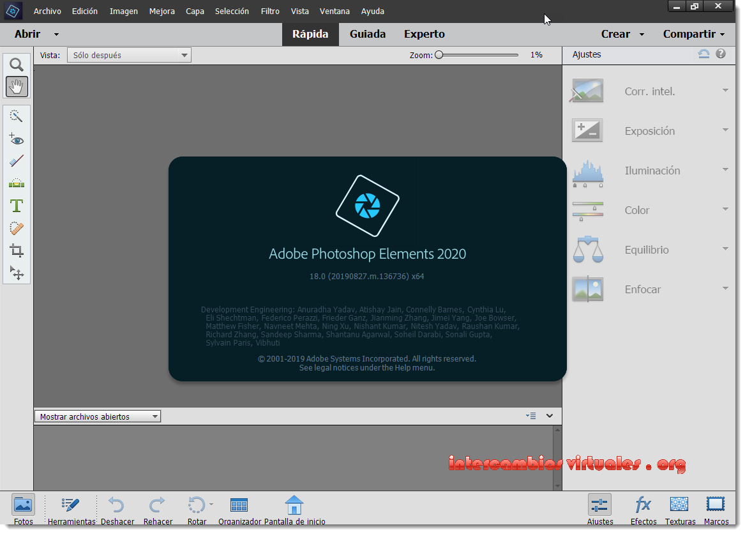Open the Capa menu
The width and height of the screenshot is (745, 534).
pos(195,11)
